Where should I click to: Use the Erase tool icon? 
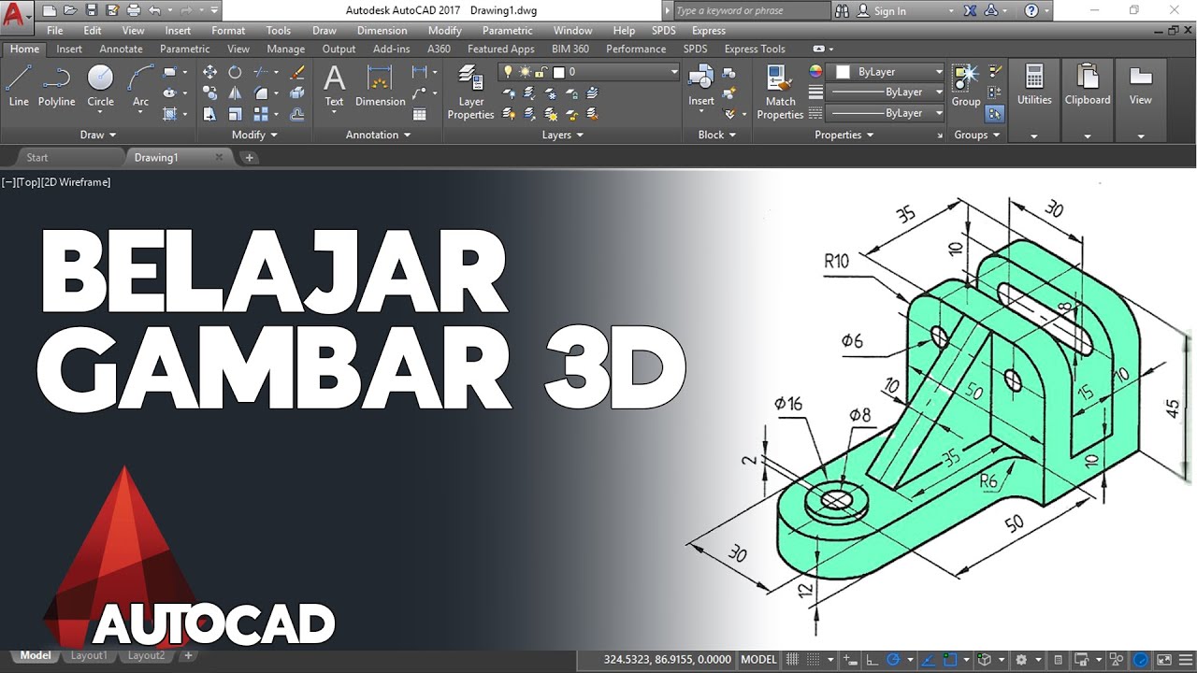[x=297, y=72]
